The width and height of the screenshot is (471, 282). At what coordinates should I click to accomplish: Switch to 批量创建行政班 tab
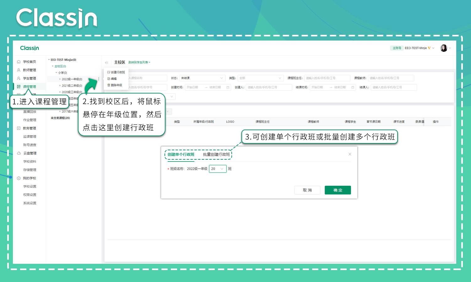216,154
